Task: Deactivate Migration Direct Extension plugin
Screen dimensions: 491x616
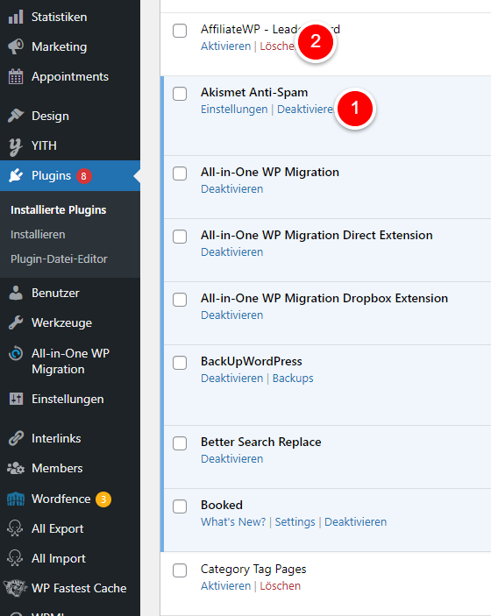Action: click(232, 252)
